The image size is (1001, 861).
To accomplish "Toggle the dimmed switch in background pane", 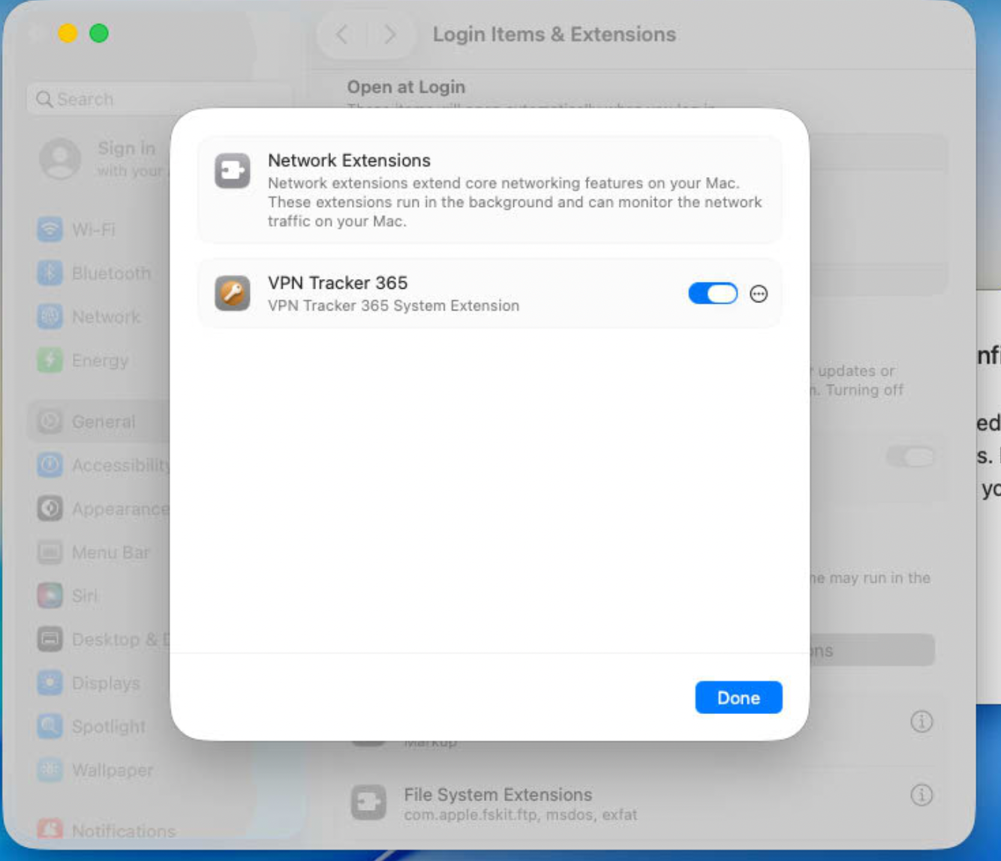I will (x=910, y=456).
